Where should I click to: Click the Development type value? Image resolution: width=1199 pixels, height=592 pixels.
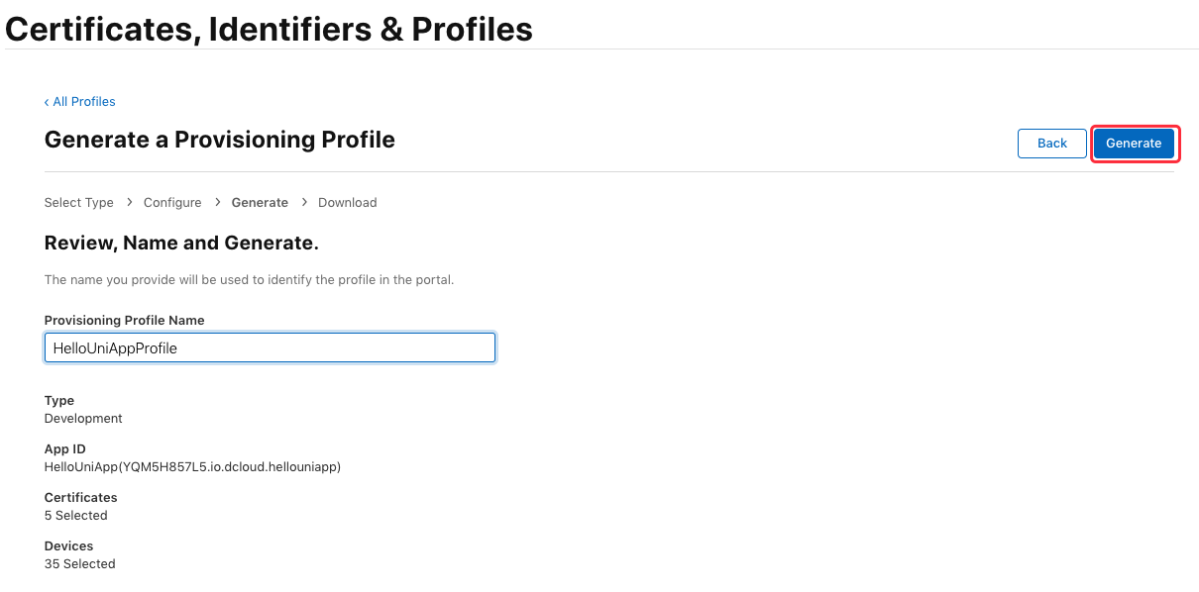(84, 418)
